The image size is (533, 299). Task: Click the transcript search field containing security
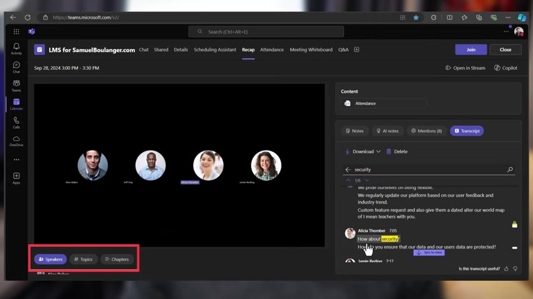pyautogui.click(x=428, y=169)
